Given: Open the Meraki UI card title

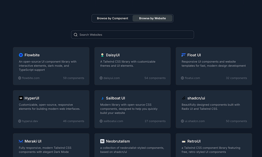Looking at the screenshot, I should pyautogui.click(x=33, y=141).
